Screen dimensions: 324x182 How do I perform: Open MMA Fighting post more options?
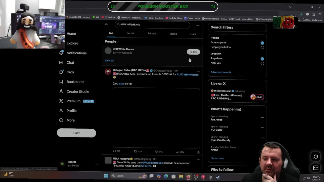[198, 160]
